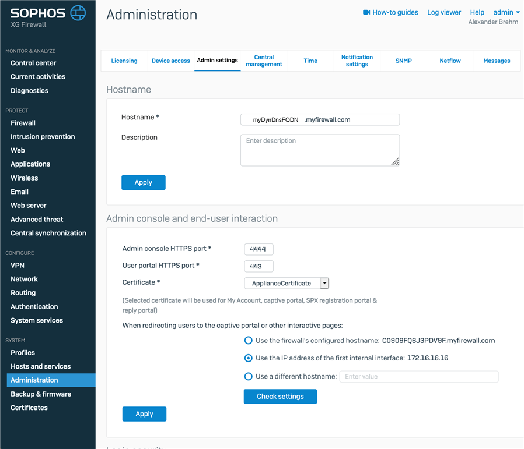The image size is (524, 449).
Task: Expand the admin user menu
Action: coord(506,12)
